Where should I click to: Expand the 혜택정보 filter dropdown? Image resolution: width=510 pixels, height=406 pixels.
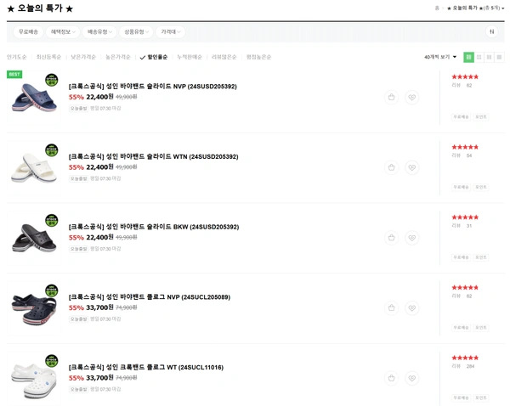click(x=63, y=32)
